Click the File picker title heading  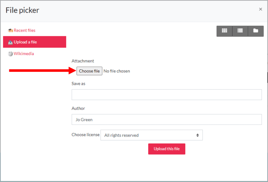click(x=23, y=10)
